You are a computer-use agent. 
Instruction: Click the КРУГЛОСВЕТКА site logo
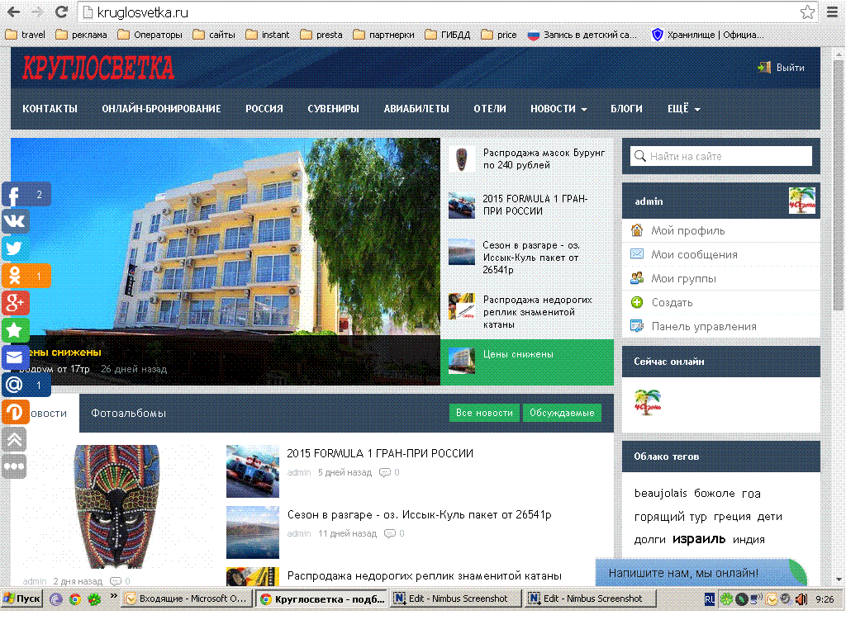pyautogui.click(x=98, y=68)
